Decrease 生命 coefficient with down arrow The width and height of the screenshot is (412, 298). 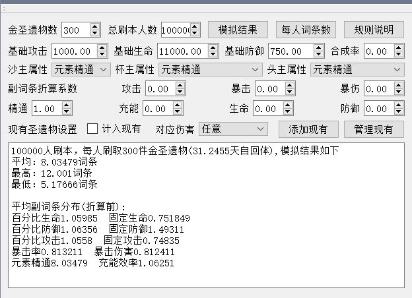[287, 111]
